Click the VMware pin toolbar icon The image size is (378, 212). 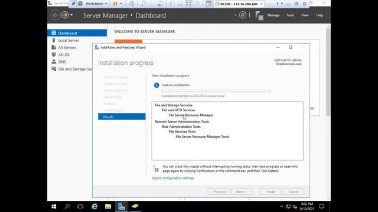[x=73, y=4]
